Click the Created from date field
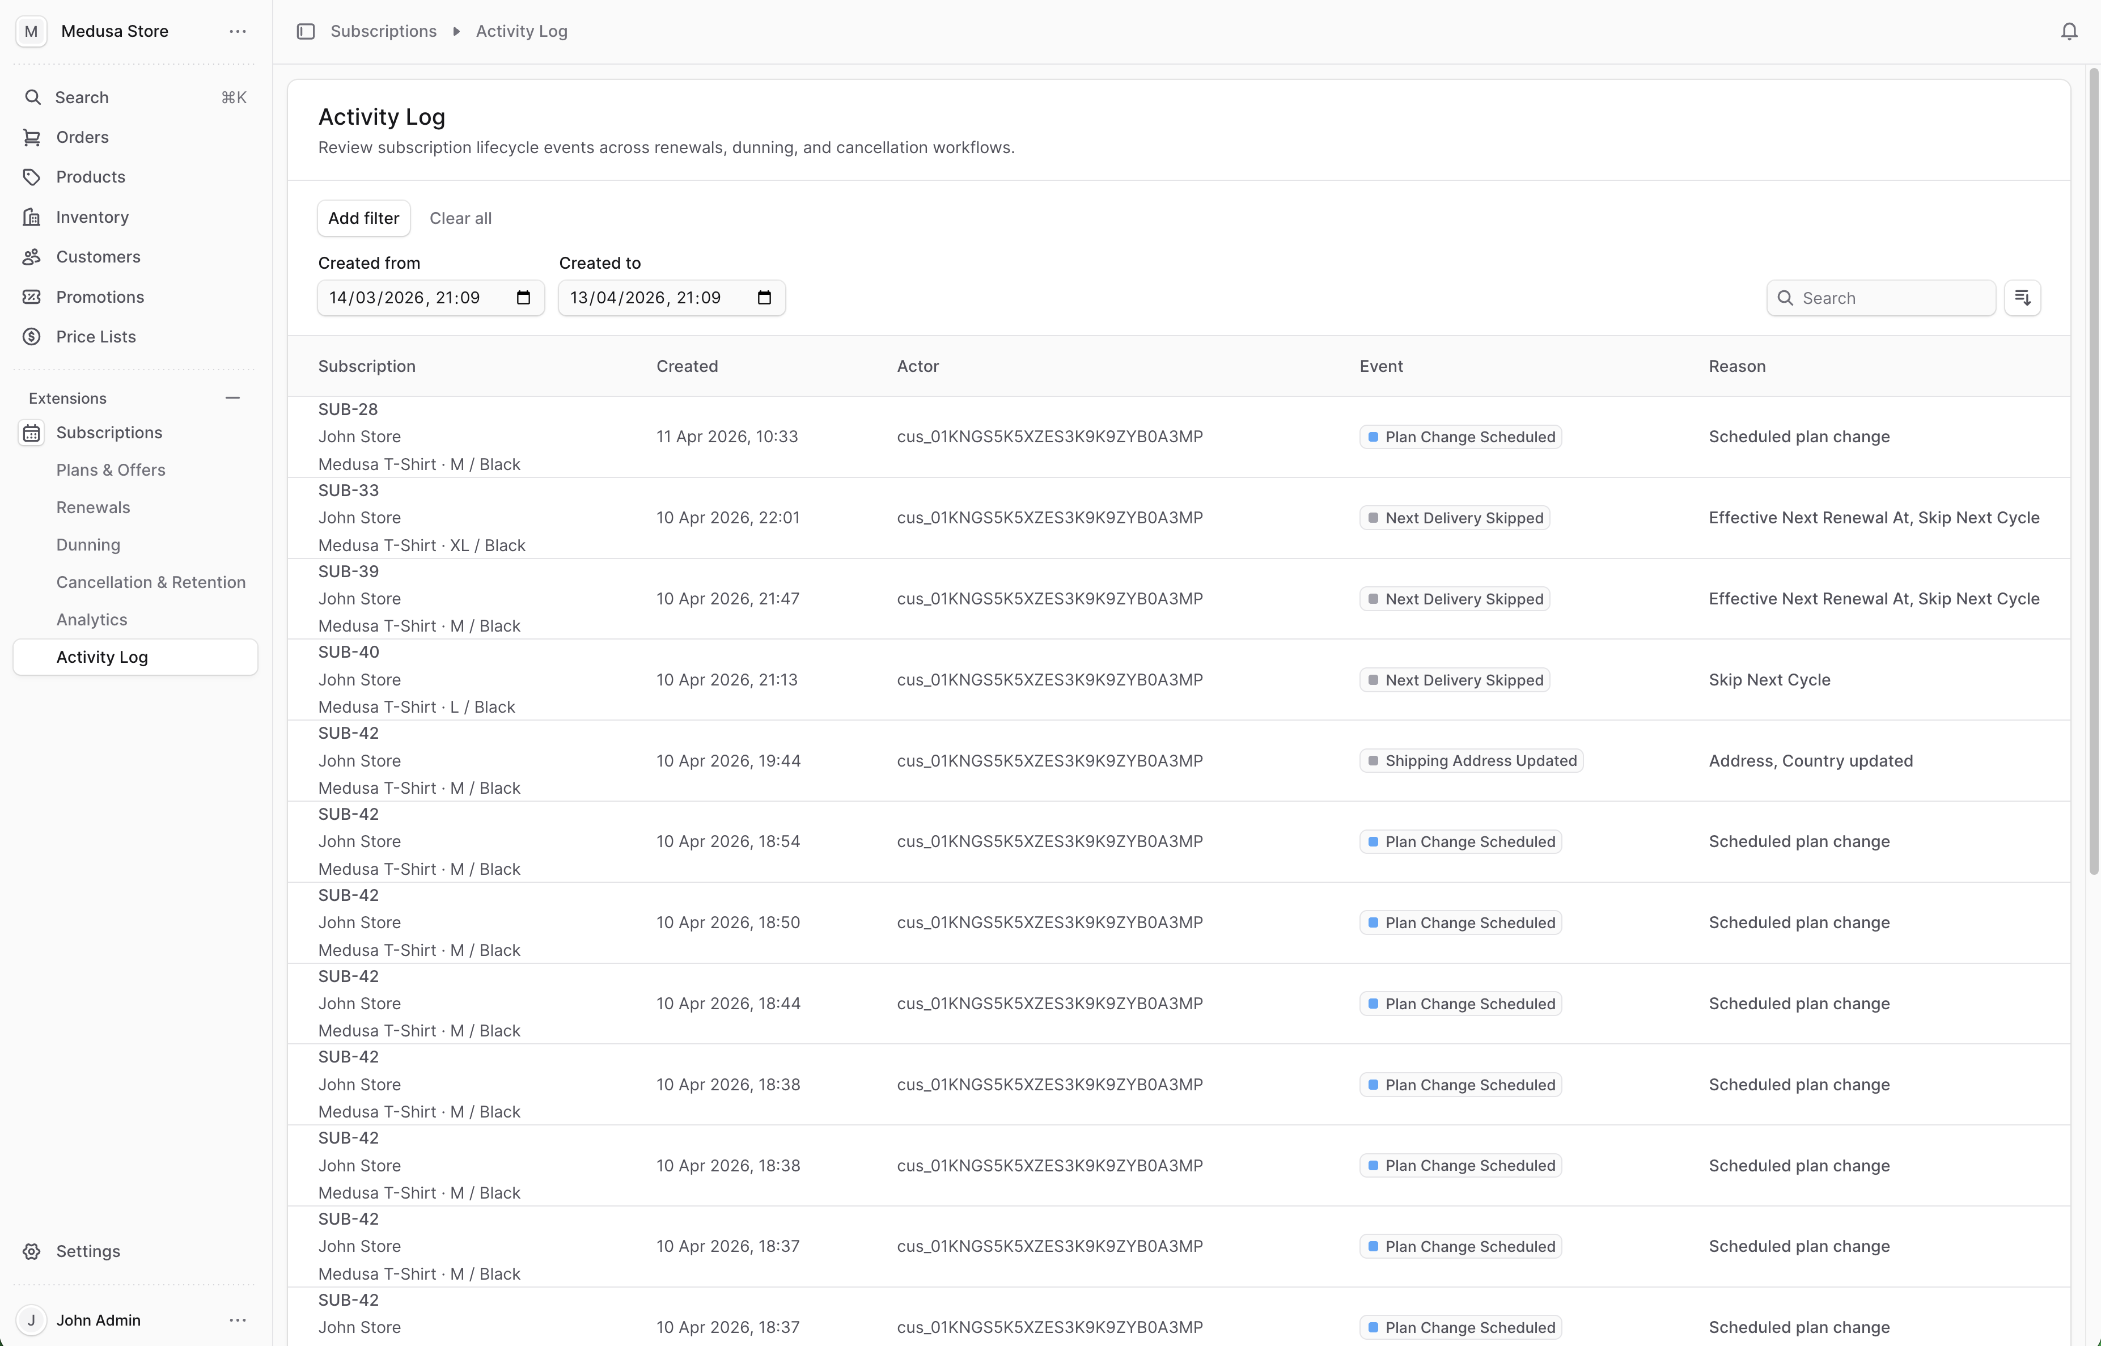The width and height of the screenshot is (2101, 1346). point(431,298)
